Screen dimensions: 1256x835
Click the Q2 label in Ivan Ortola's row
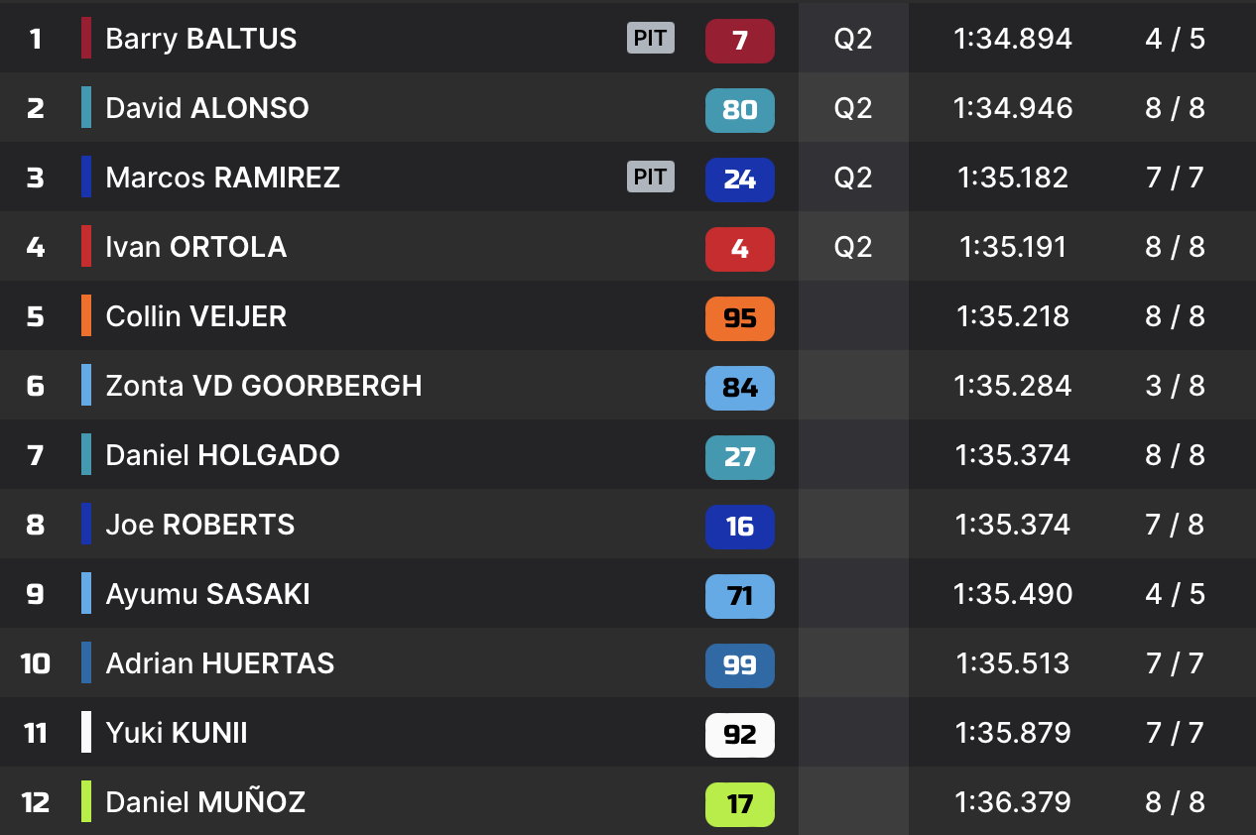(853, 247)
